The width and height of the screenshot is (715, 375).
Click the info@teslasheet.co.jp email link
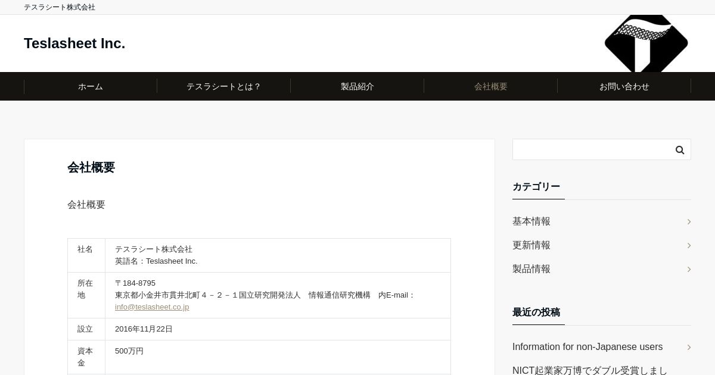click(x=152, y=307)
